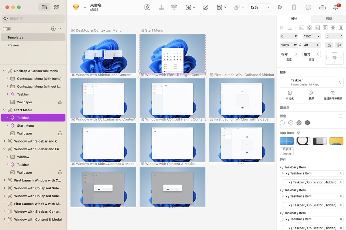Image resolution: width=346 pixels, height=230 pixels.
Task: Select the highlighted Taskbar layer
Action: click(33, 118)
